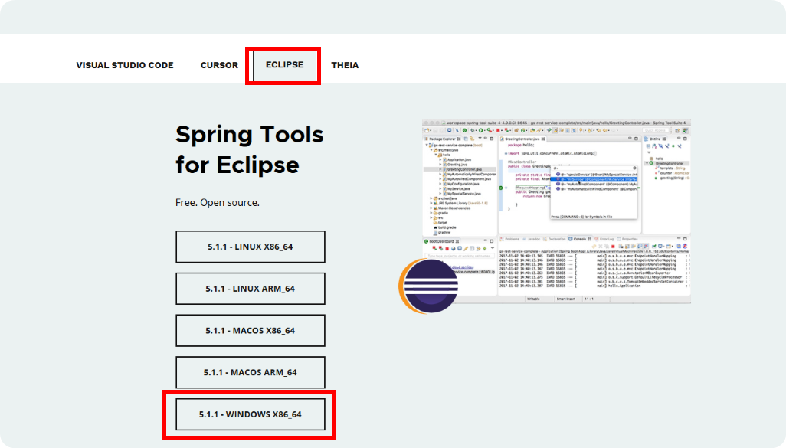Screen dimensions: 786x448
Task: Open the Spring Tool Suite screenshot thumbnail
Action: point(556,211)
